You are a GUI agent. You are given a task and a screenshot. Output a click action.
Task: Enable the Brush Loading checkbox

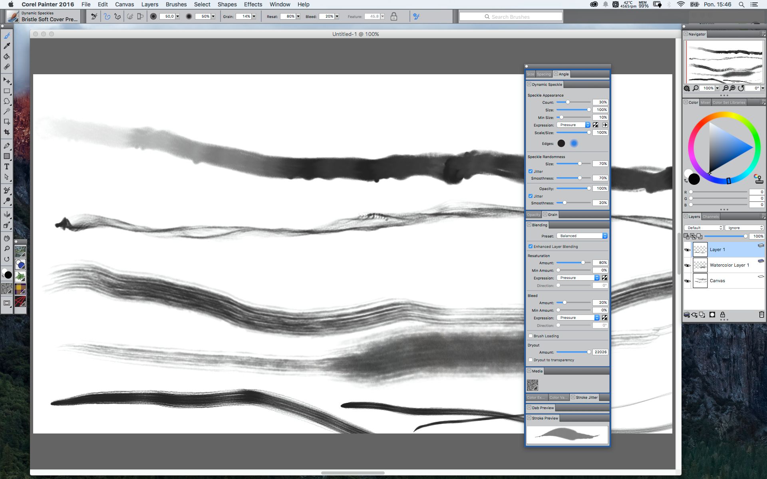click(531, 336)
